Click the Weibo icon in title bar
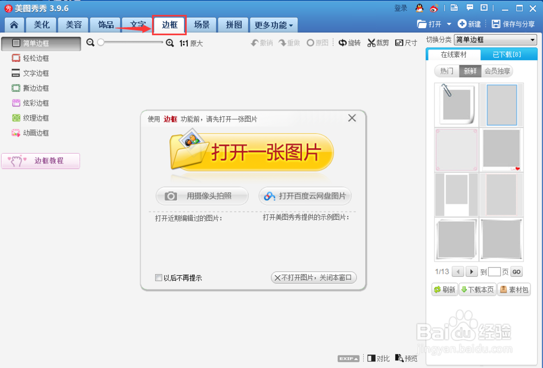 pyautogui.click(x=434, y=8)
